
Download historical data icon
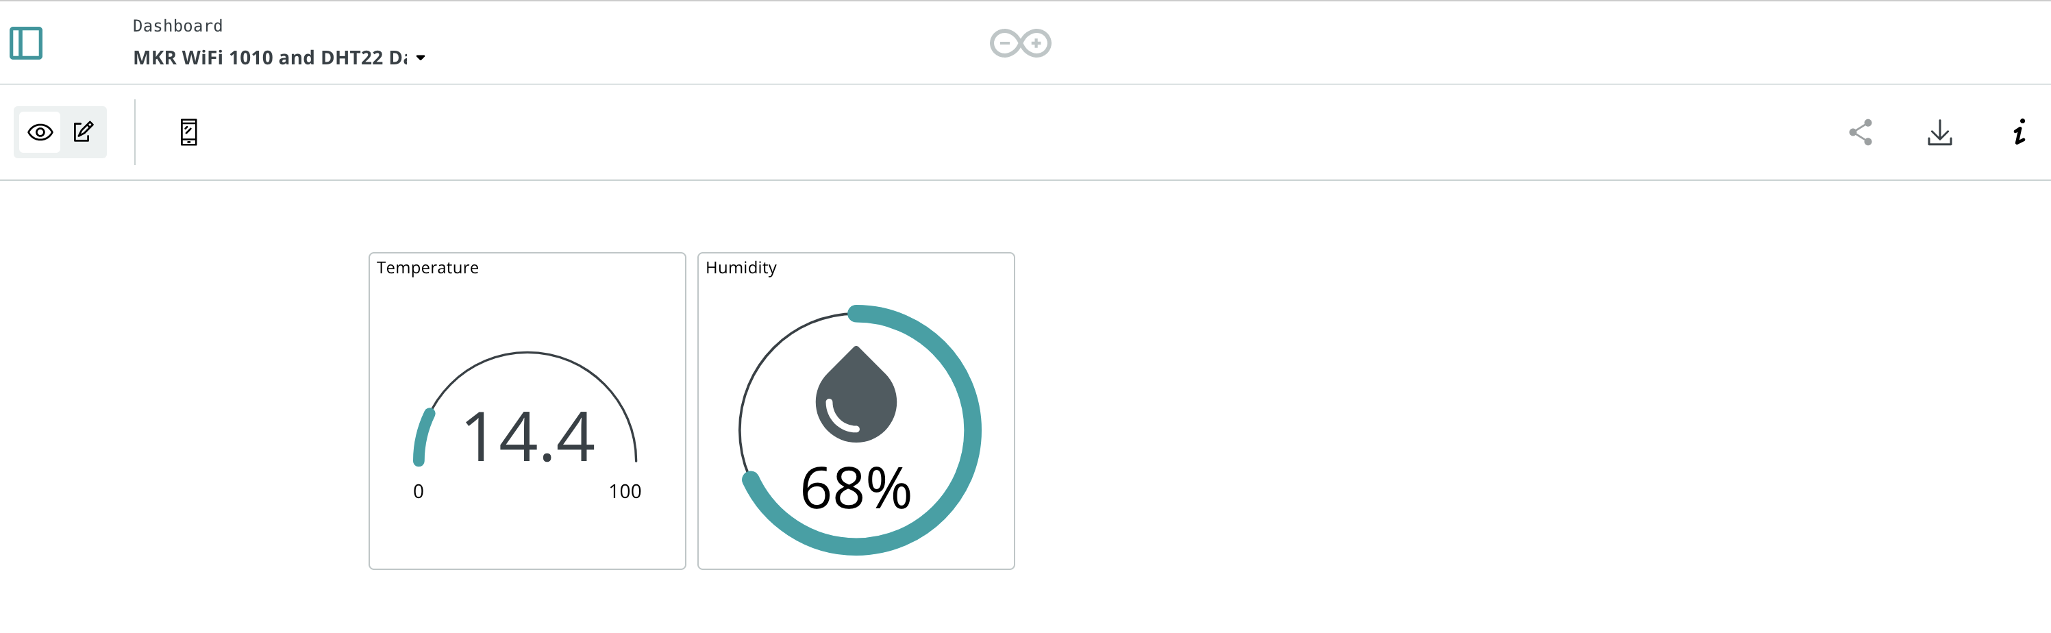coord(1939,132)
